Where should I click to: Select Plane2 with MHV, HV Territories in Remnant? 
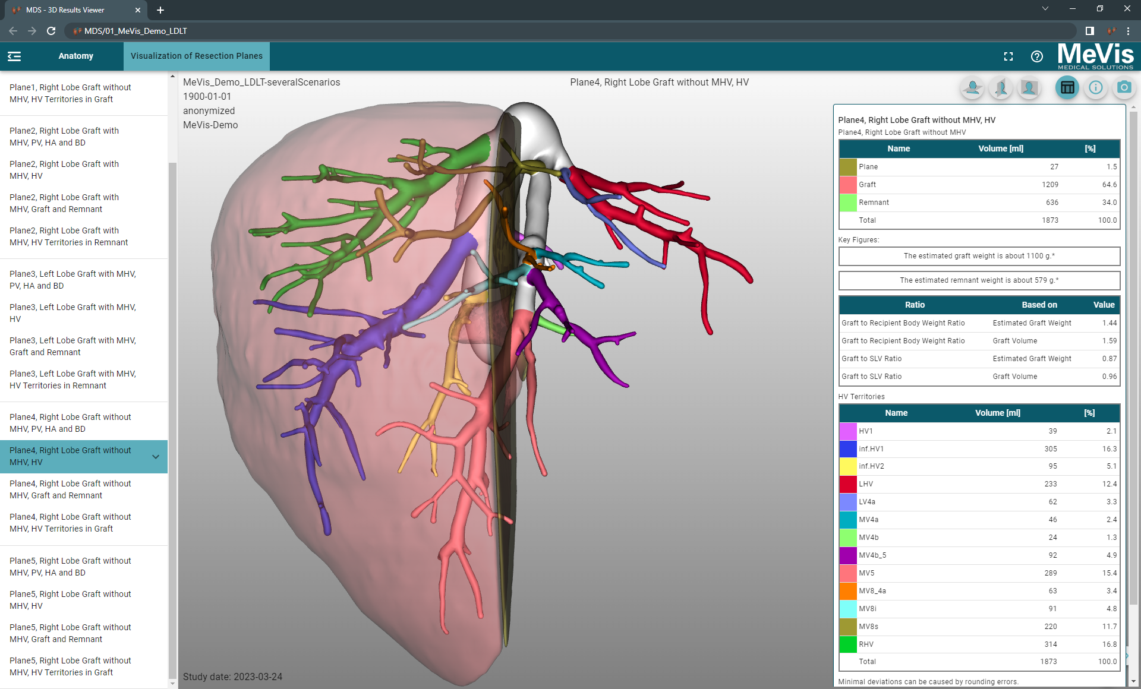(84, 236)
